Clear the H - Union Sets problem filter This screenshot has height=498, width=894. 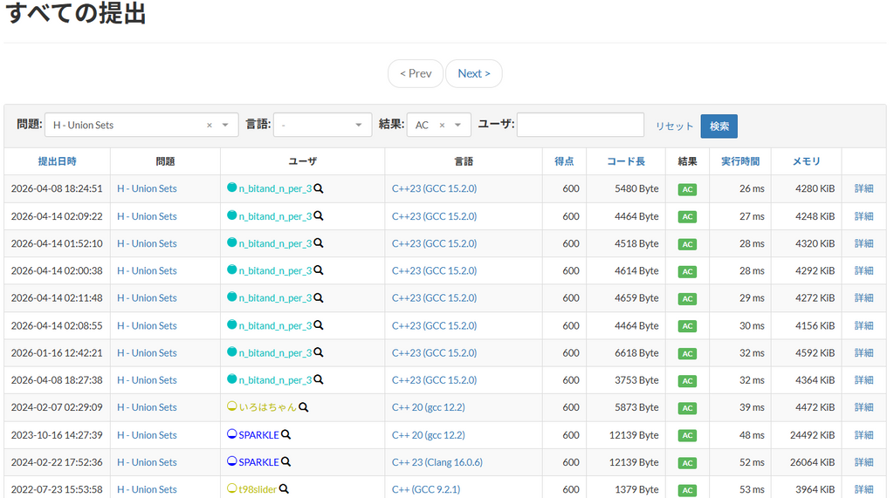pos(210,126)
